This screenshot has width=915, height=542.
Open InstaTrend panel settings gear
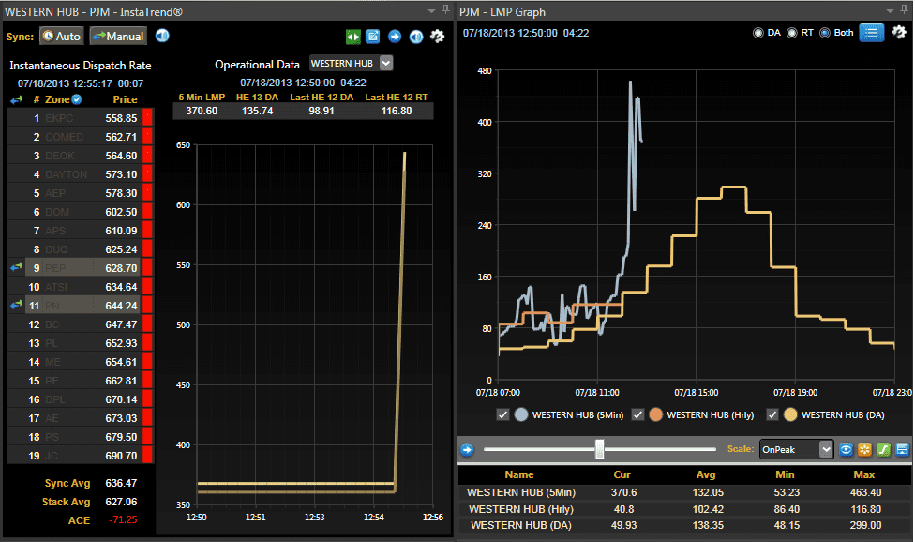click(x=437, y=37)
